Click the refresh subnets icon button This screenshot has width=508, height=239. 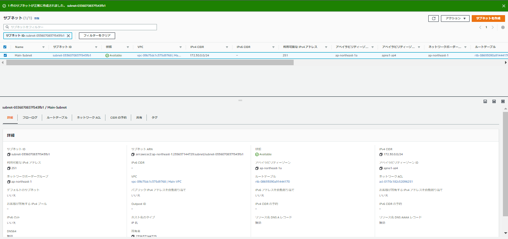[x=433, y=19]
